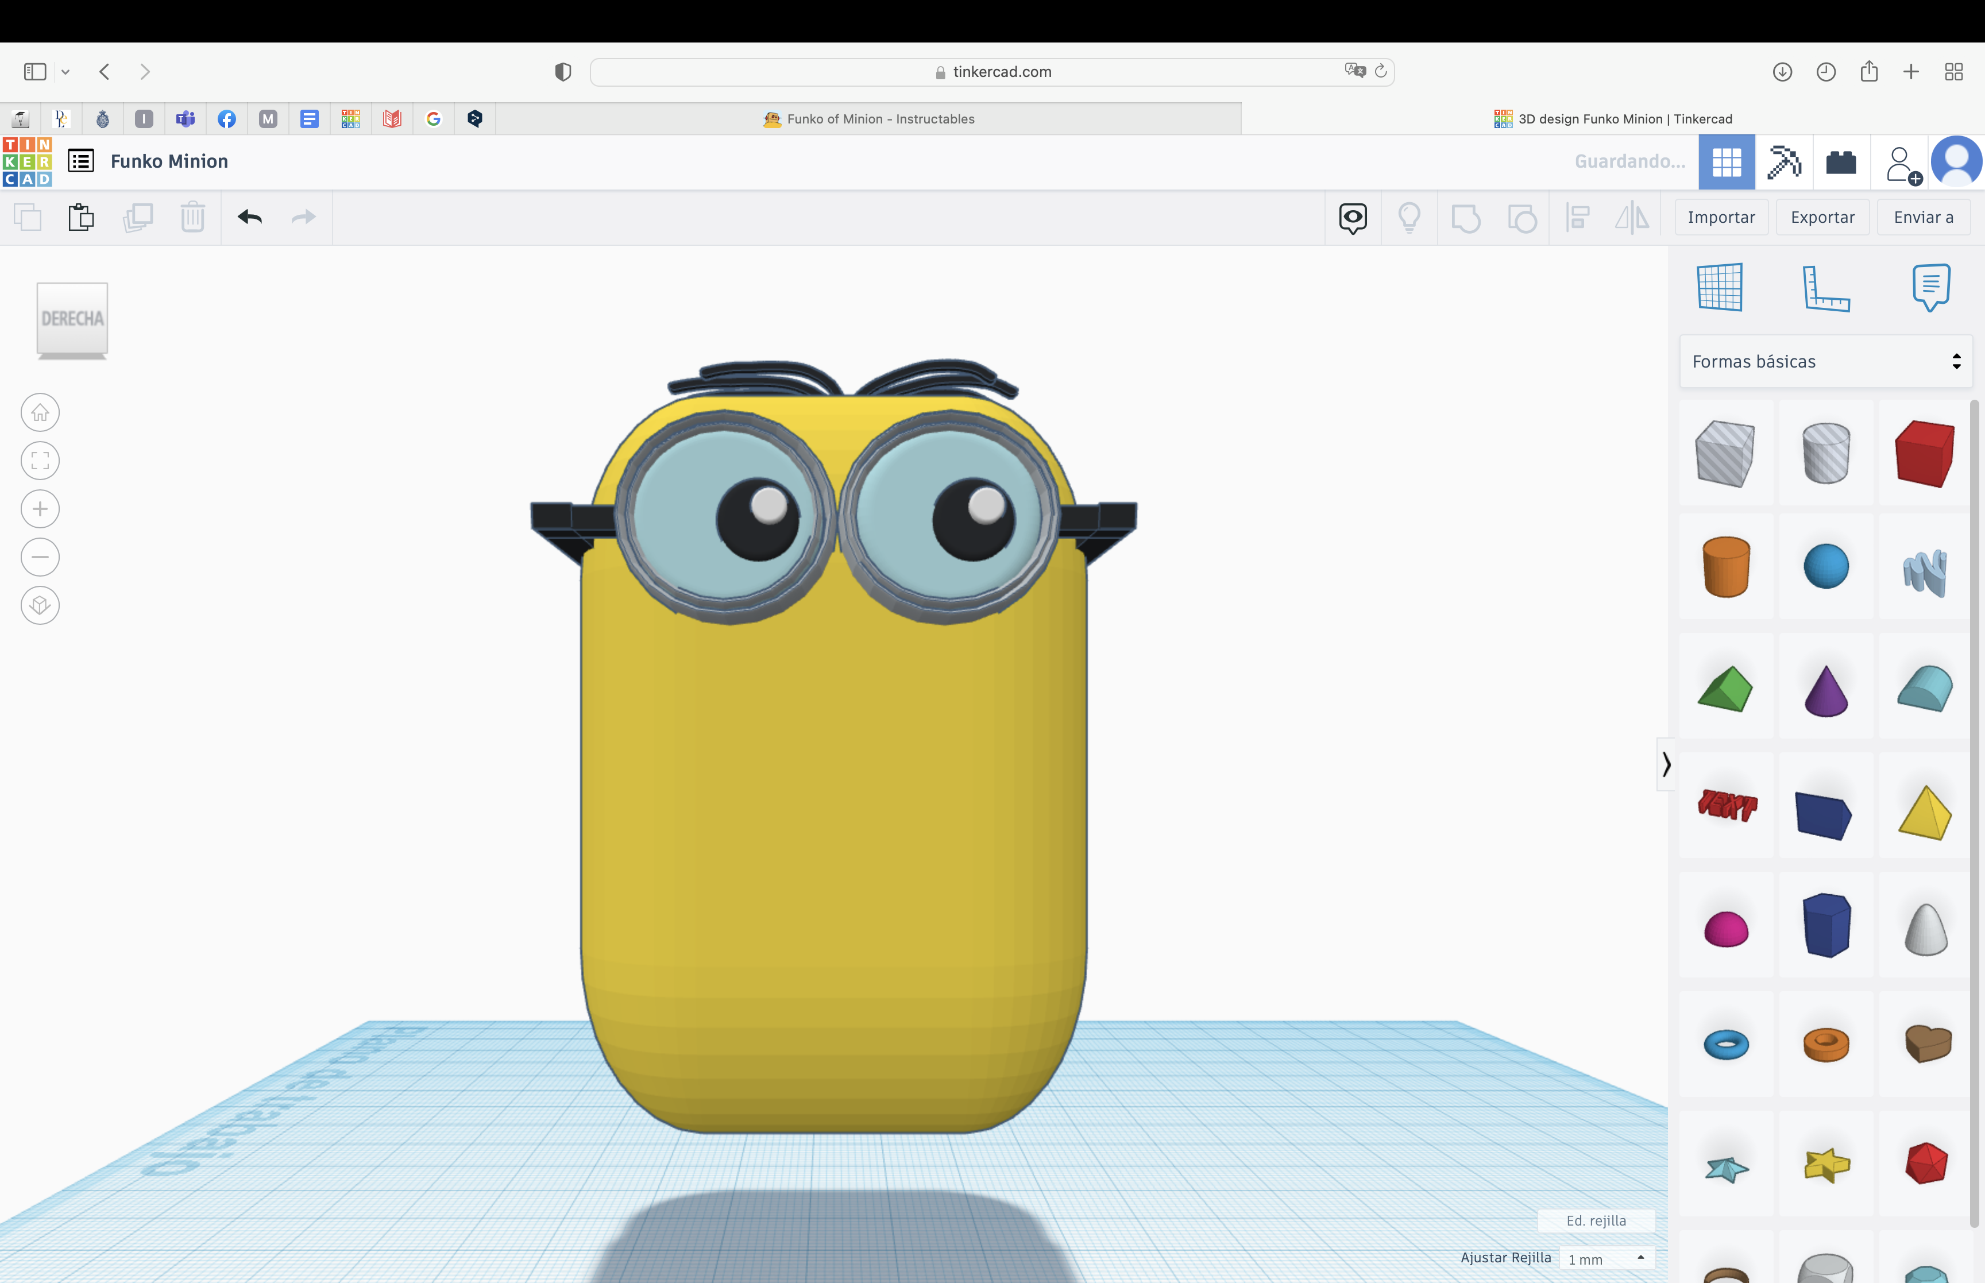Open the Formas básicas shapes dropdown
1985x1283 pixels.
[x=1826, y=362]
